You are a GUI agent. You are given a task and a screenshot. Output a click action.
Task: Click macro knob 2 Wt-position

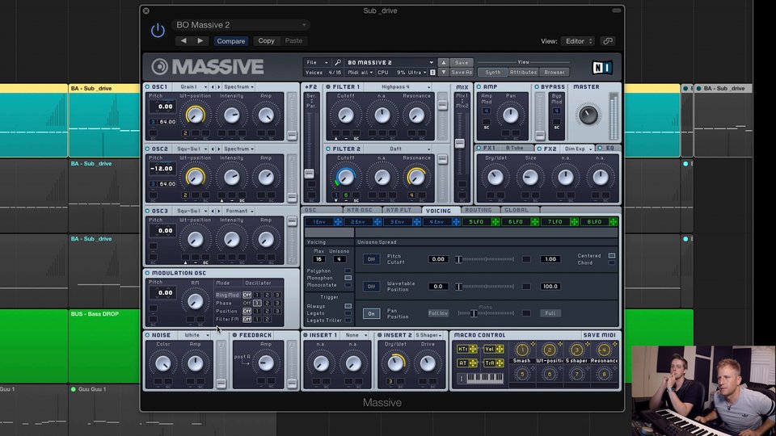pyautogui.click(x=550, y=350)
